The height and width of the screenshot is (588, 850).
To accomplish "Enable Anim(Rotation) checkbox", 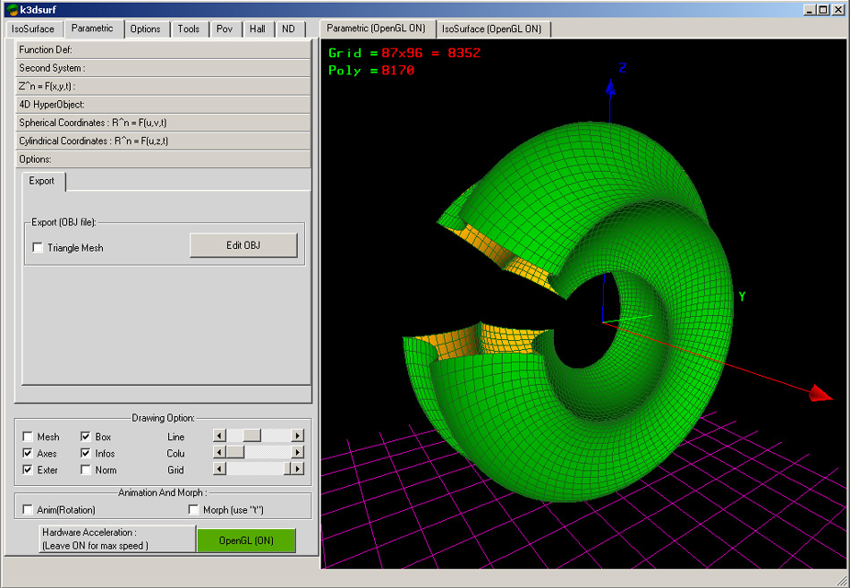I will coord(28,510).
